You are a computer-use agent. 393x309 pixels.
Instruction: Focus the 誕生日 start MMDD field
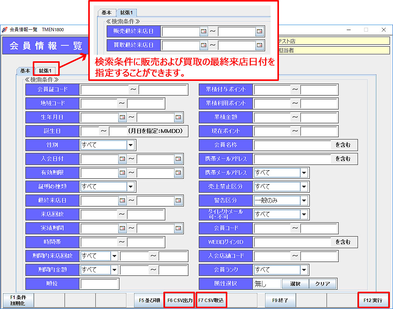[x=90, y=131]
